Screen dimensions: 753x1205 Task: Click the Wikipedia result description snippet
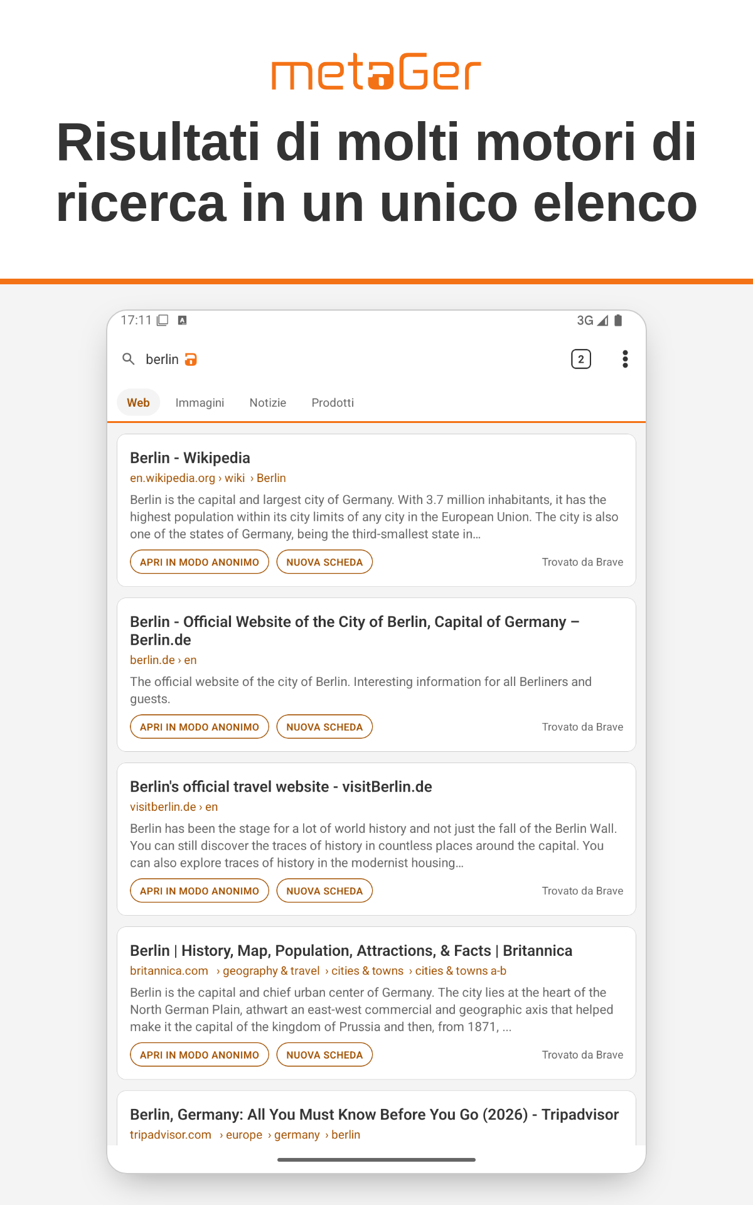pyautogui.click(x=375, y=517)
